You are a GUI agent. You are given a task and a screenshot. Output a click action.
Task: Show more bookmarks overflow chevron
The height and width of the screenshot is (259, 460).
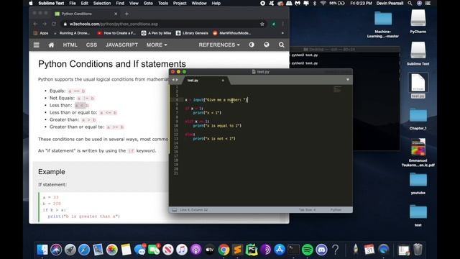tap(282, 33)
